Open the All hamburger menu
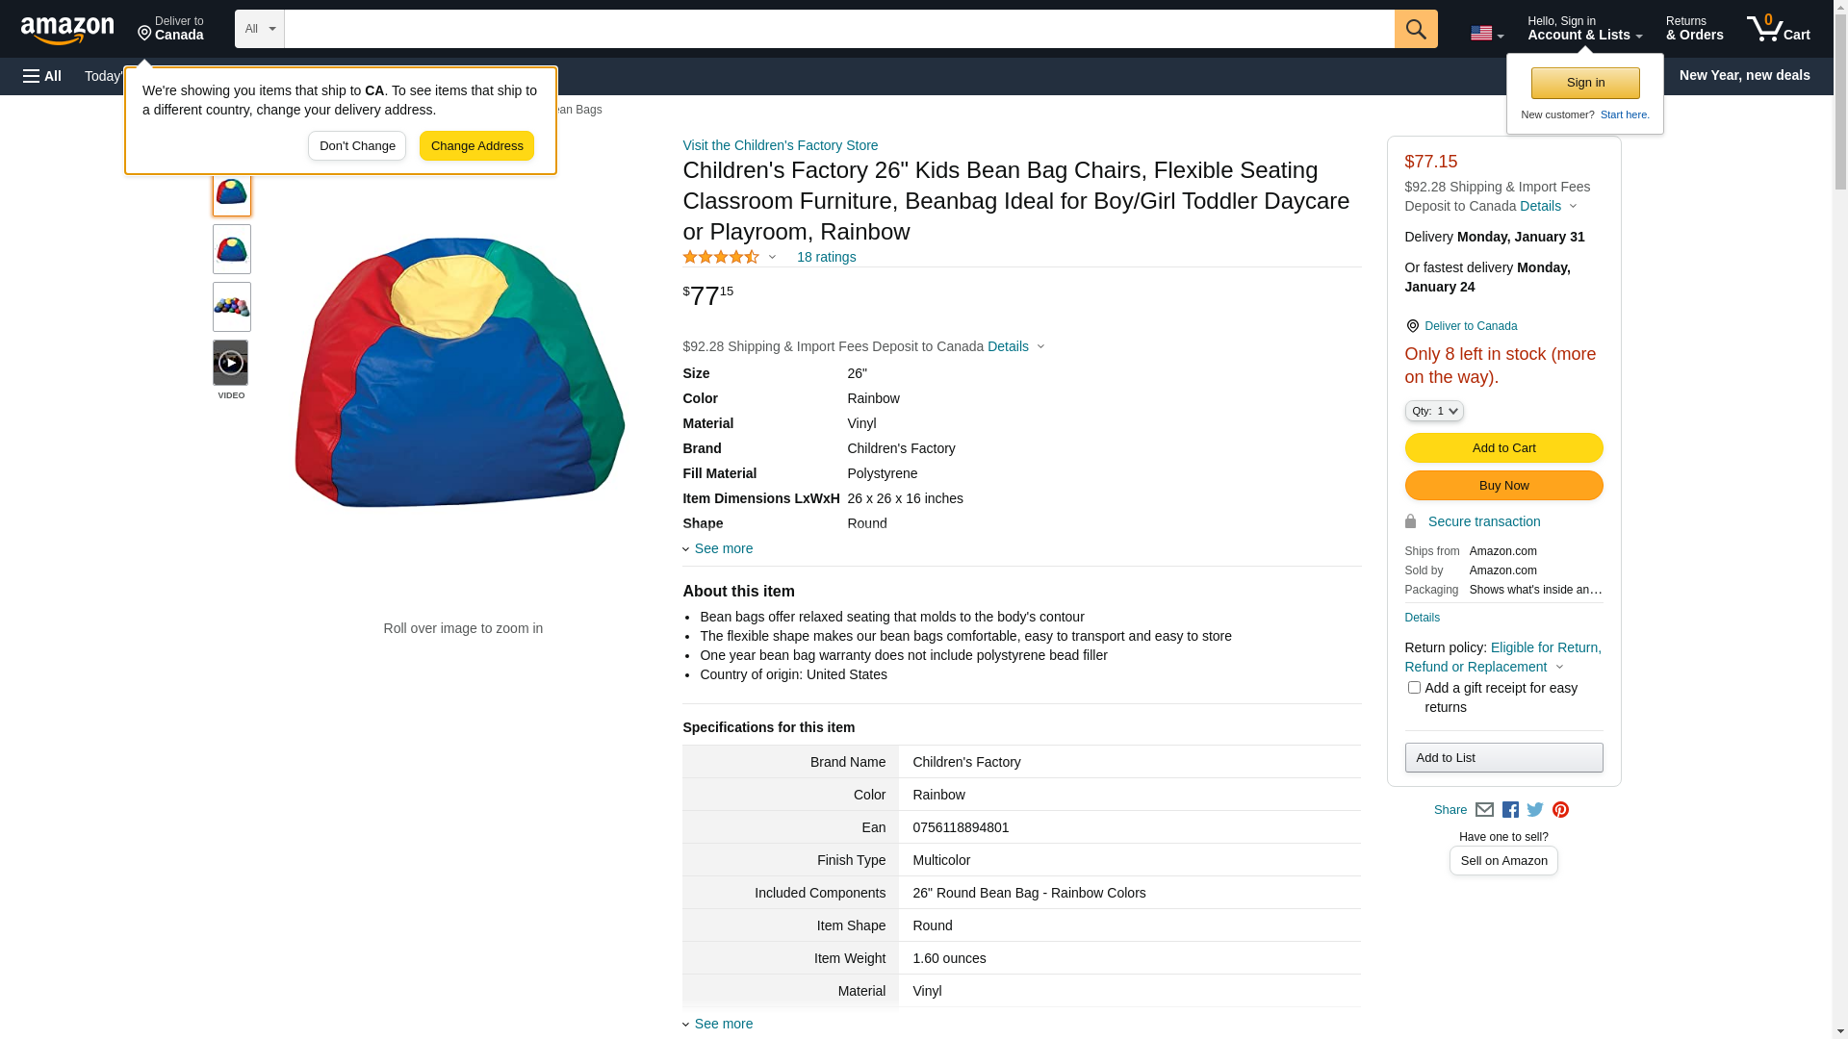This screenshot has width=1848, height=1039. (42, 76)
